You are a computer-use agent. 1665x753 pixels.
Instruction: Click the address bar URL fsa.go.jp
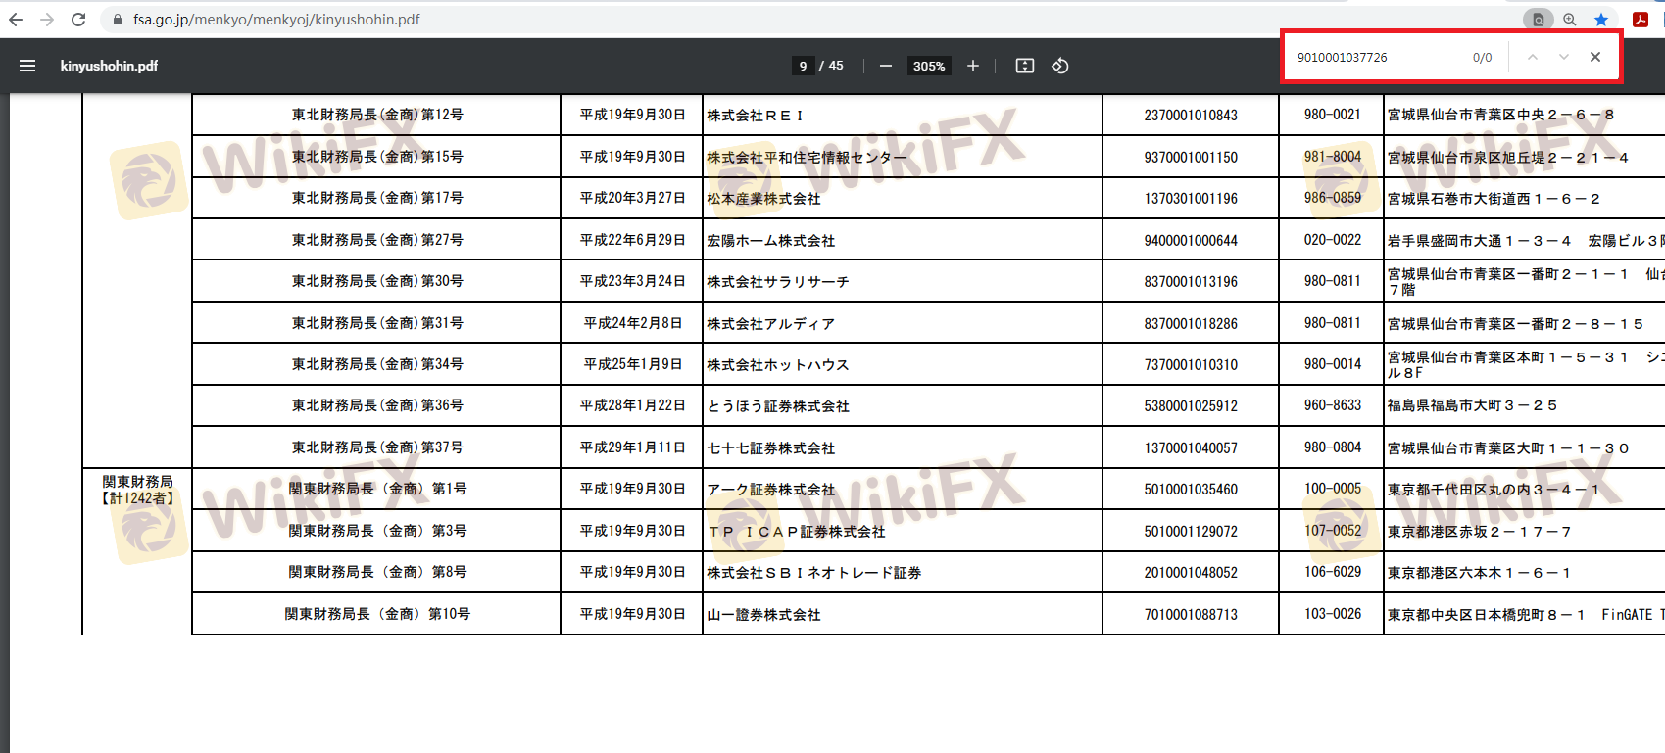(276, 20)
